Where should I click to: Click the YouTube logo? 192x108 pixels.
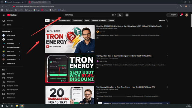[12, 15]
